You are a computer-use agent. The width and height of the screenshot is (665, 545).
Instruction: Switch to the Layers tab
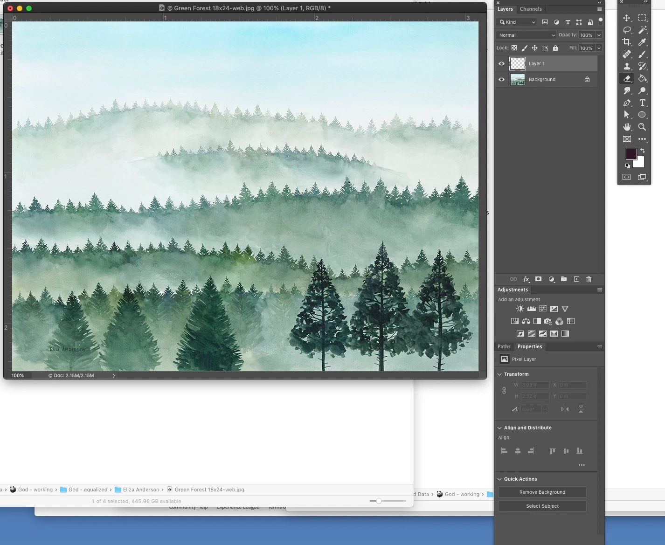pyautogui.click(x=505, y=9)
